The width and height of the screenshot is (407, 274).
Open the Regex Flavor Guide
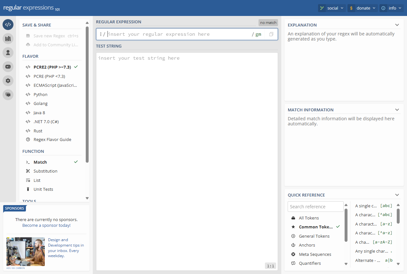pyautogui.click(x=52, y=139)
